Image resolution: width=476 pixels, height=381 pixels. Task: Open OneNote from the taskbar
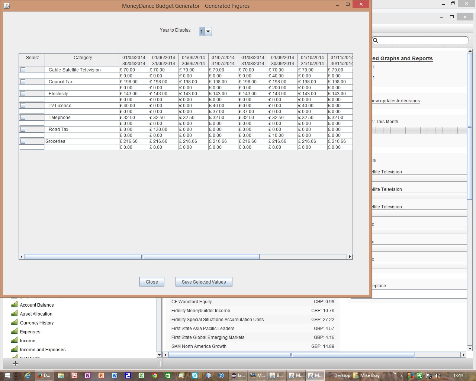(88, 375)
